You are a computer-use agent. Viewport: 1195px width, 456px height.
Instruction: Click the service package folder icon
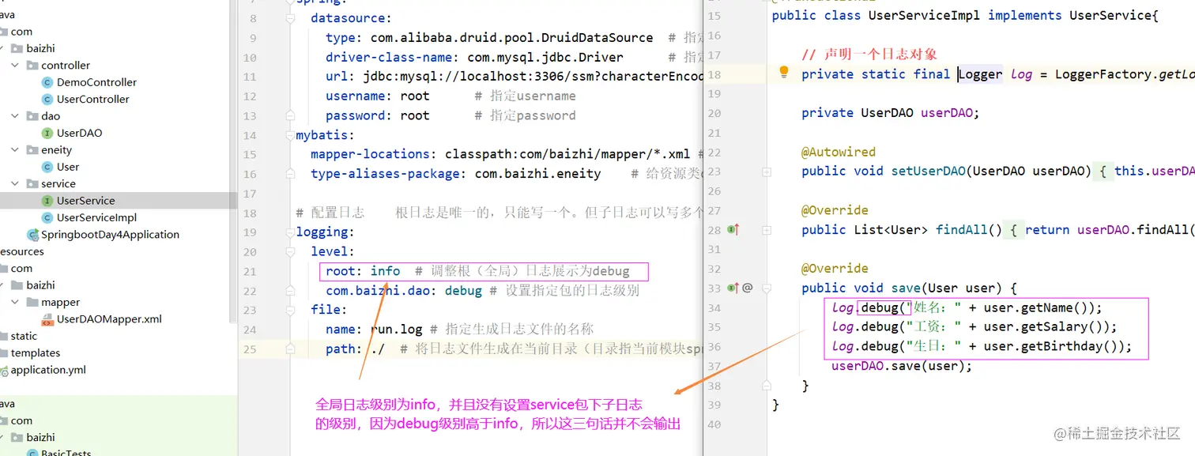(32, 183)
